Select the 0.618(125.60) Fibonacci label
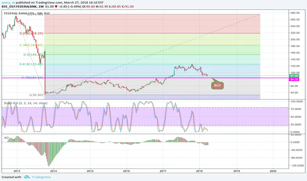This screenshot has width=307, height=181. point(31,64)
